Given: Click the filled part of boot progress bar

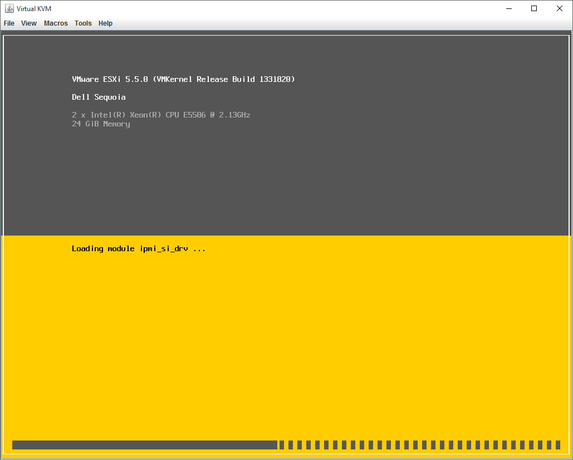Looking at the screenshot, I should point(144,445).
